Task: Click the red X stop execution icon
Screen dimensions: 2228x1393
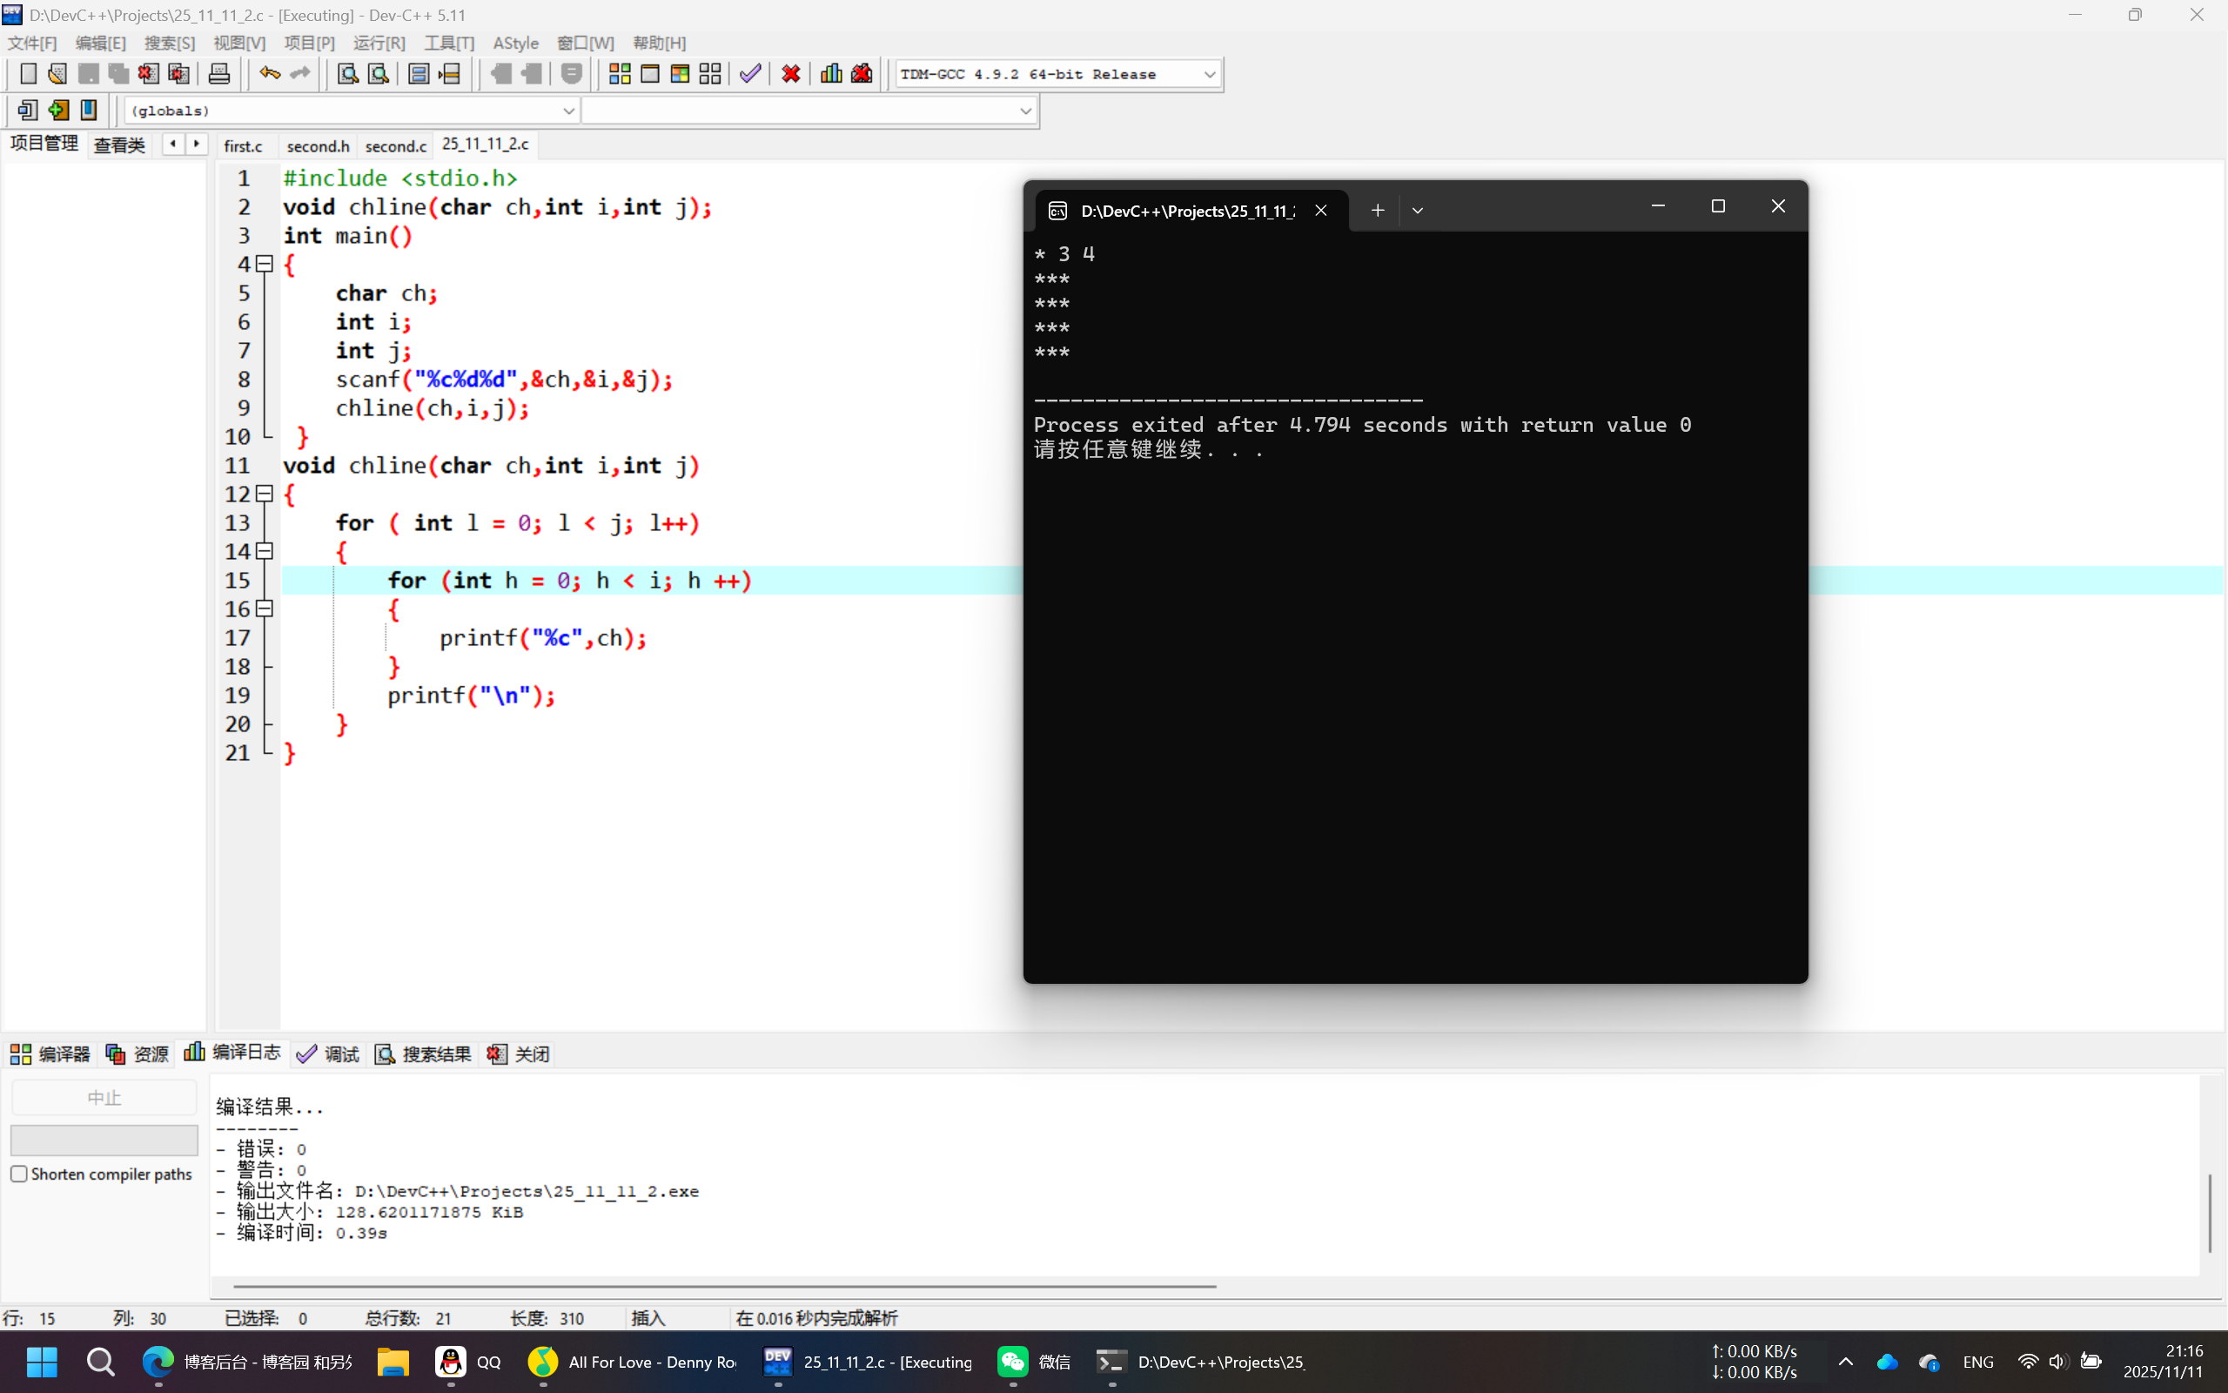Action: click(791, 74)
